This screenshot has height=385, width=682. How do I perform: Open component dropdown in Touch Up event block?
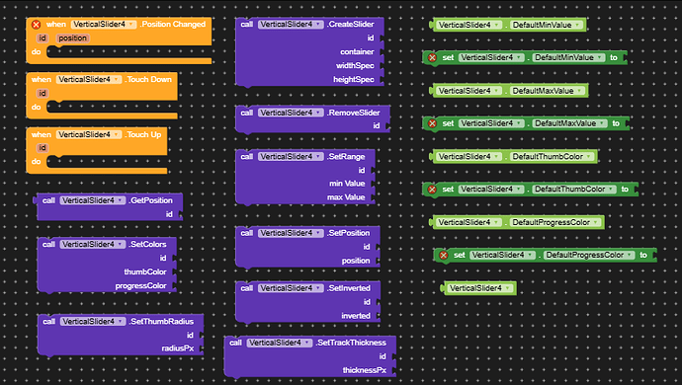(x=89, y=134)
